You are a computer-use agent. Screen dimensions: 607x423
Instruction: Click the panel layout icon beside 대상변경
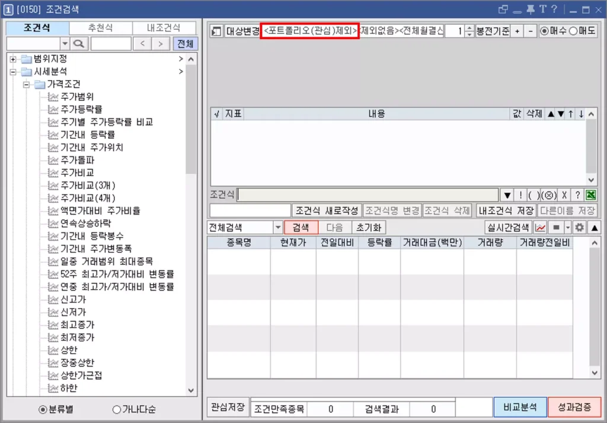click(216, 31)
